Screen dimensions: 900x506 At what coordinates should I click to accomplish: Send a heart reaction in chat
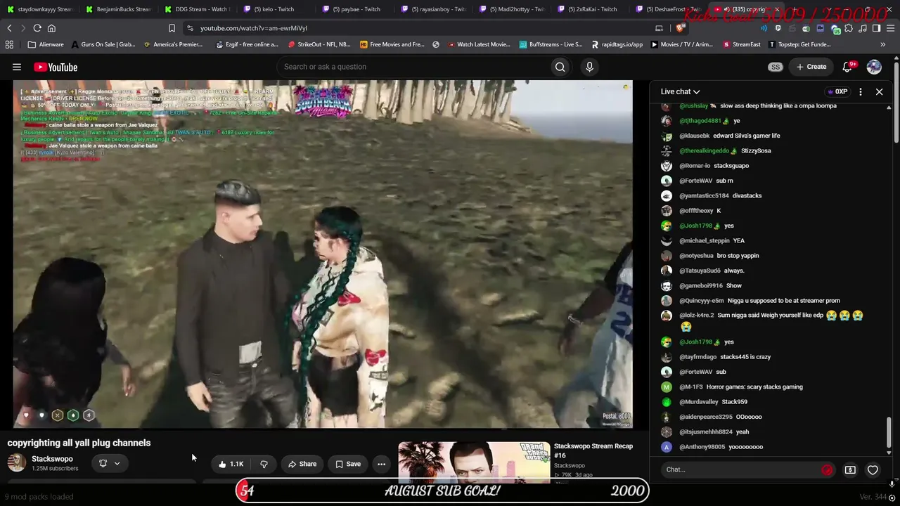click(873, 469)
